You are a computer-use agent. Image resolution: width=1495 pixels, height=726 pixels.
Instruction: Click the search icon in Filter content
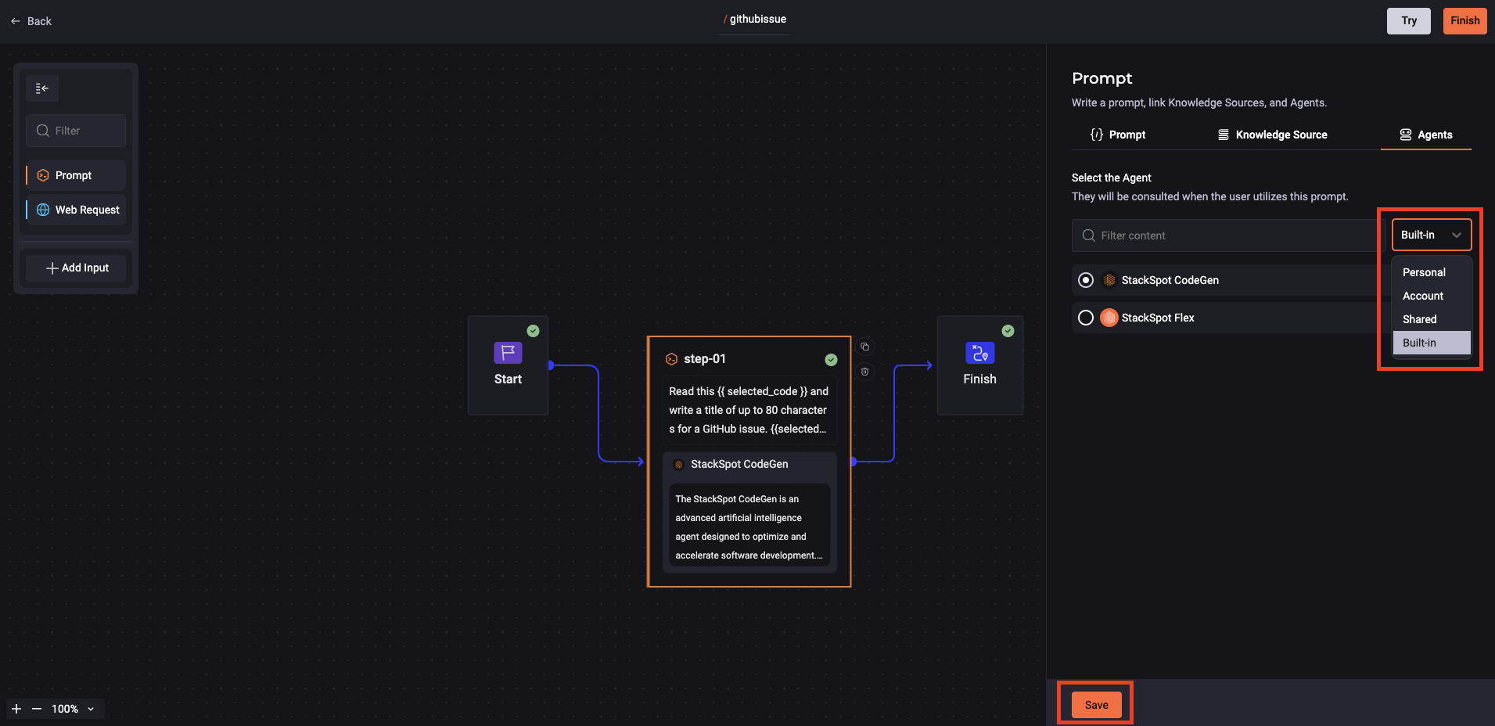1088,235
